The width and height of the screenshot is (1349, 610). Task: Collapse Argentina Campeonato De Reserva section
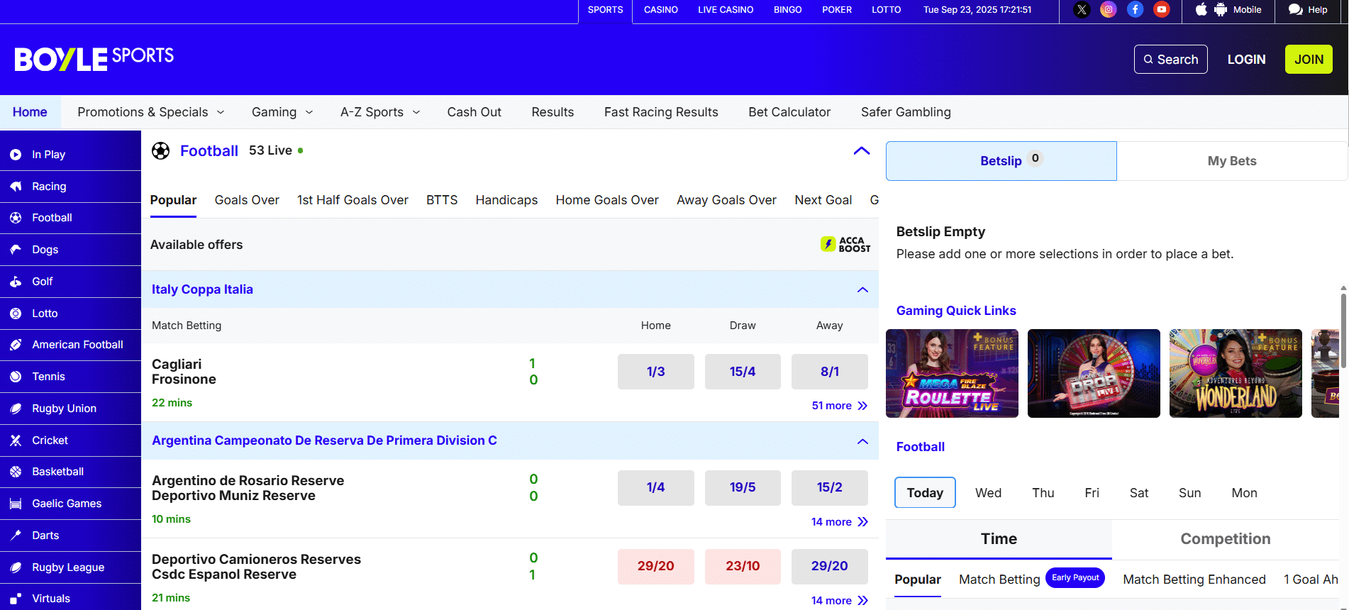(x=862, y=441)
